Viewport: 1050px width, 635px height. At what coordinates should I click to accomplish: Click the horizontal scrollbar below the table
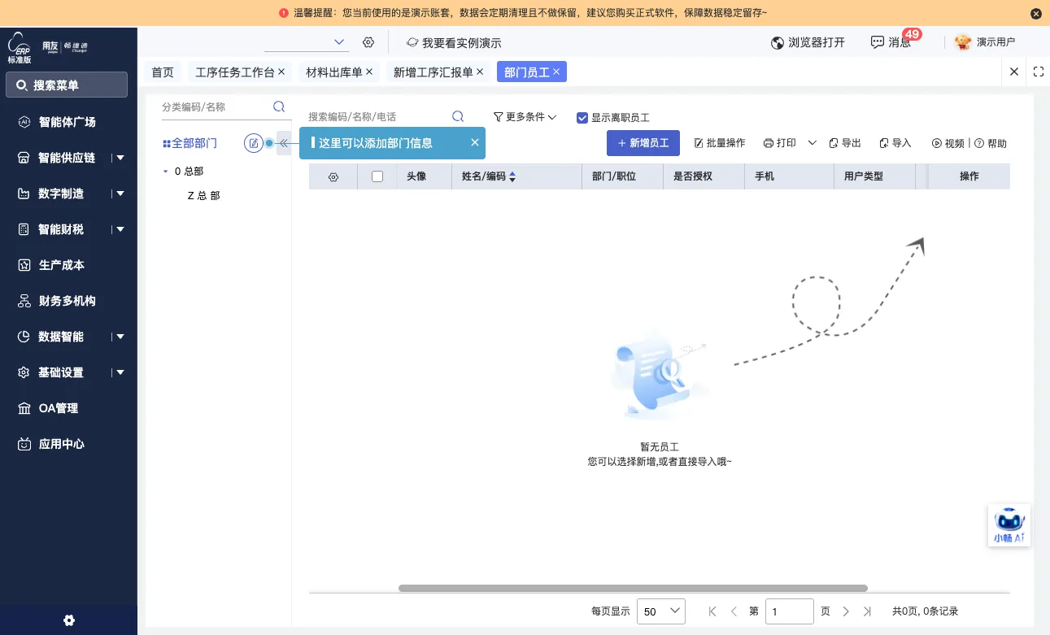coord(633,588)
